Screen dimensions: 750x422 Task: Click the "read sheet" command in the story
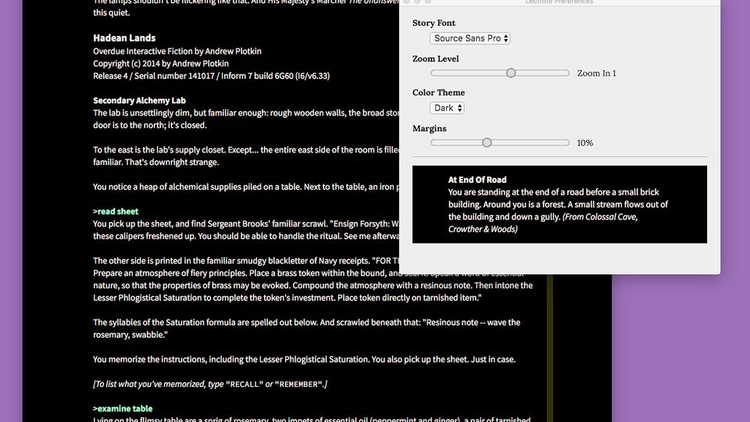(118, 211)
